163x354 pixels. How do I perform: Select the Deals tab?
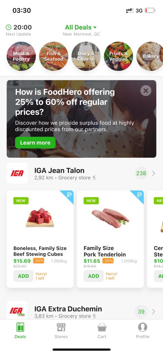20,331
